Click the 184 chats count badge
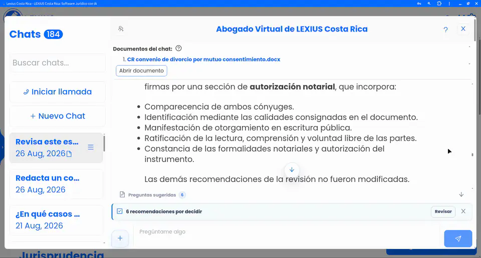The height and width of the screenshot is (258, 481). pyautogui.click(x=54, y=34)
